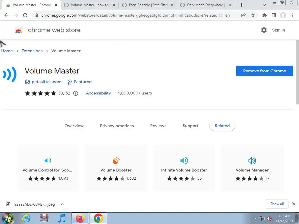This screenshot has height=224, width=299.
Task: Click Sign in link
Action: pyautogui.click(x=278, y=30)
